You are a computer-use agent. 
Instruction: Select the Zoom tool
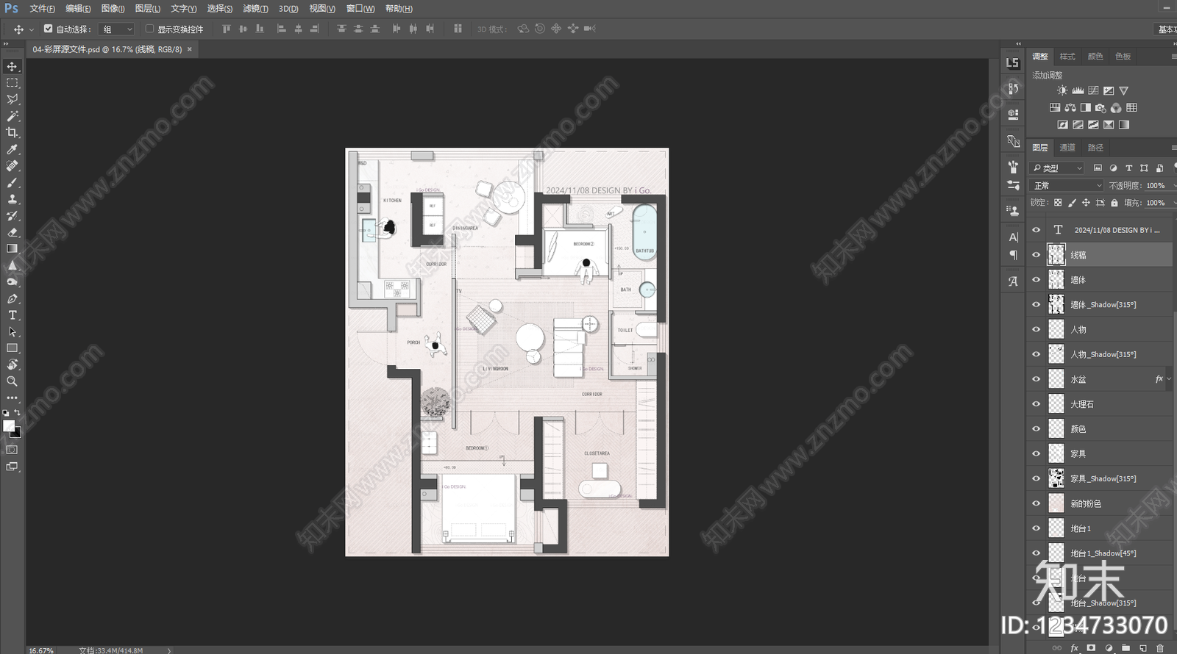pyautogui.click(x=12, y=381)
